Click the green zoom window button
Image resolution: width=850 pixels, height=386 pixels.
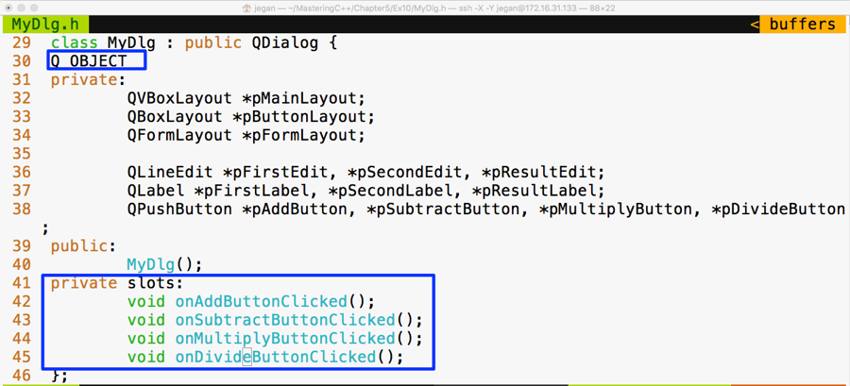(34, 8)
